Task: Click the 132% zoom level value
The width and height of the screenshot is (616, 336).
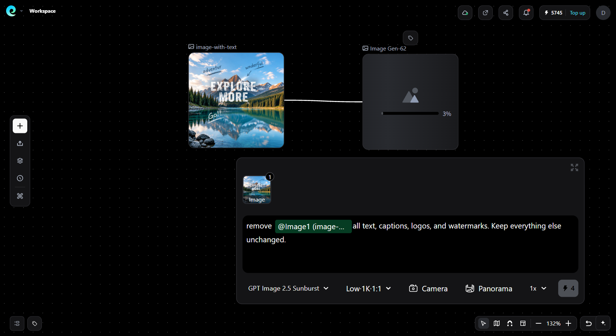Action: [x=553, y=323]
